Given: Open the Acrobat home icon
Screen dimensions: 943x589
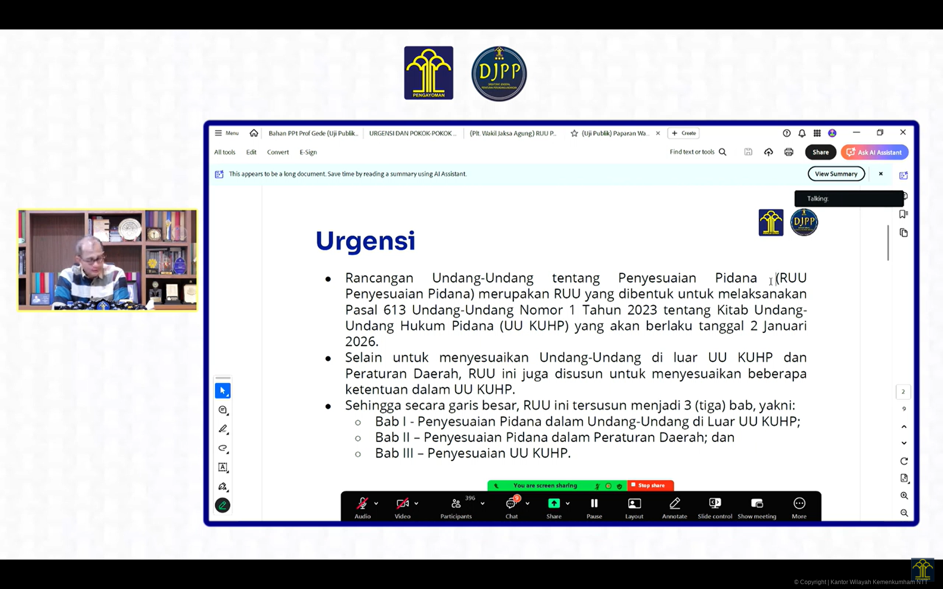Looking at the screenshot, I should coord(254,133).
